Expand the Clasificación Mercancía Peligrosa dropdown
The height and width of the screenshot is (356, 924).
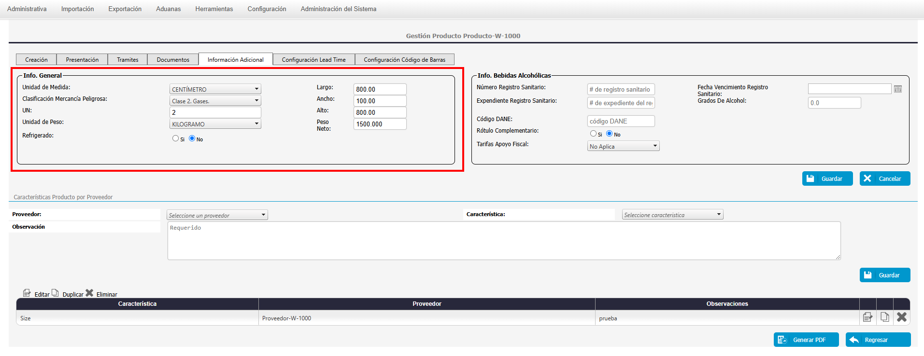coord(215,101)
